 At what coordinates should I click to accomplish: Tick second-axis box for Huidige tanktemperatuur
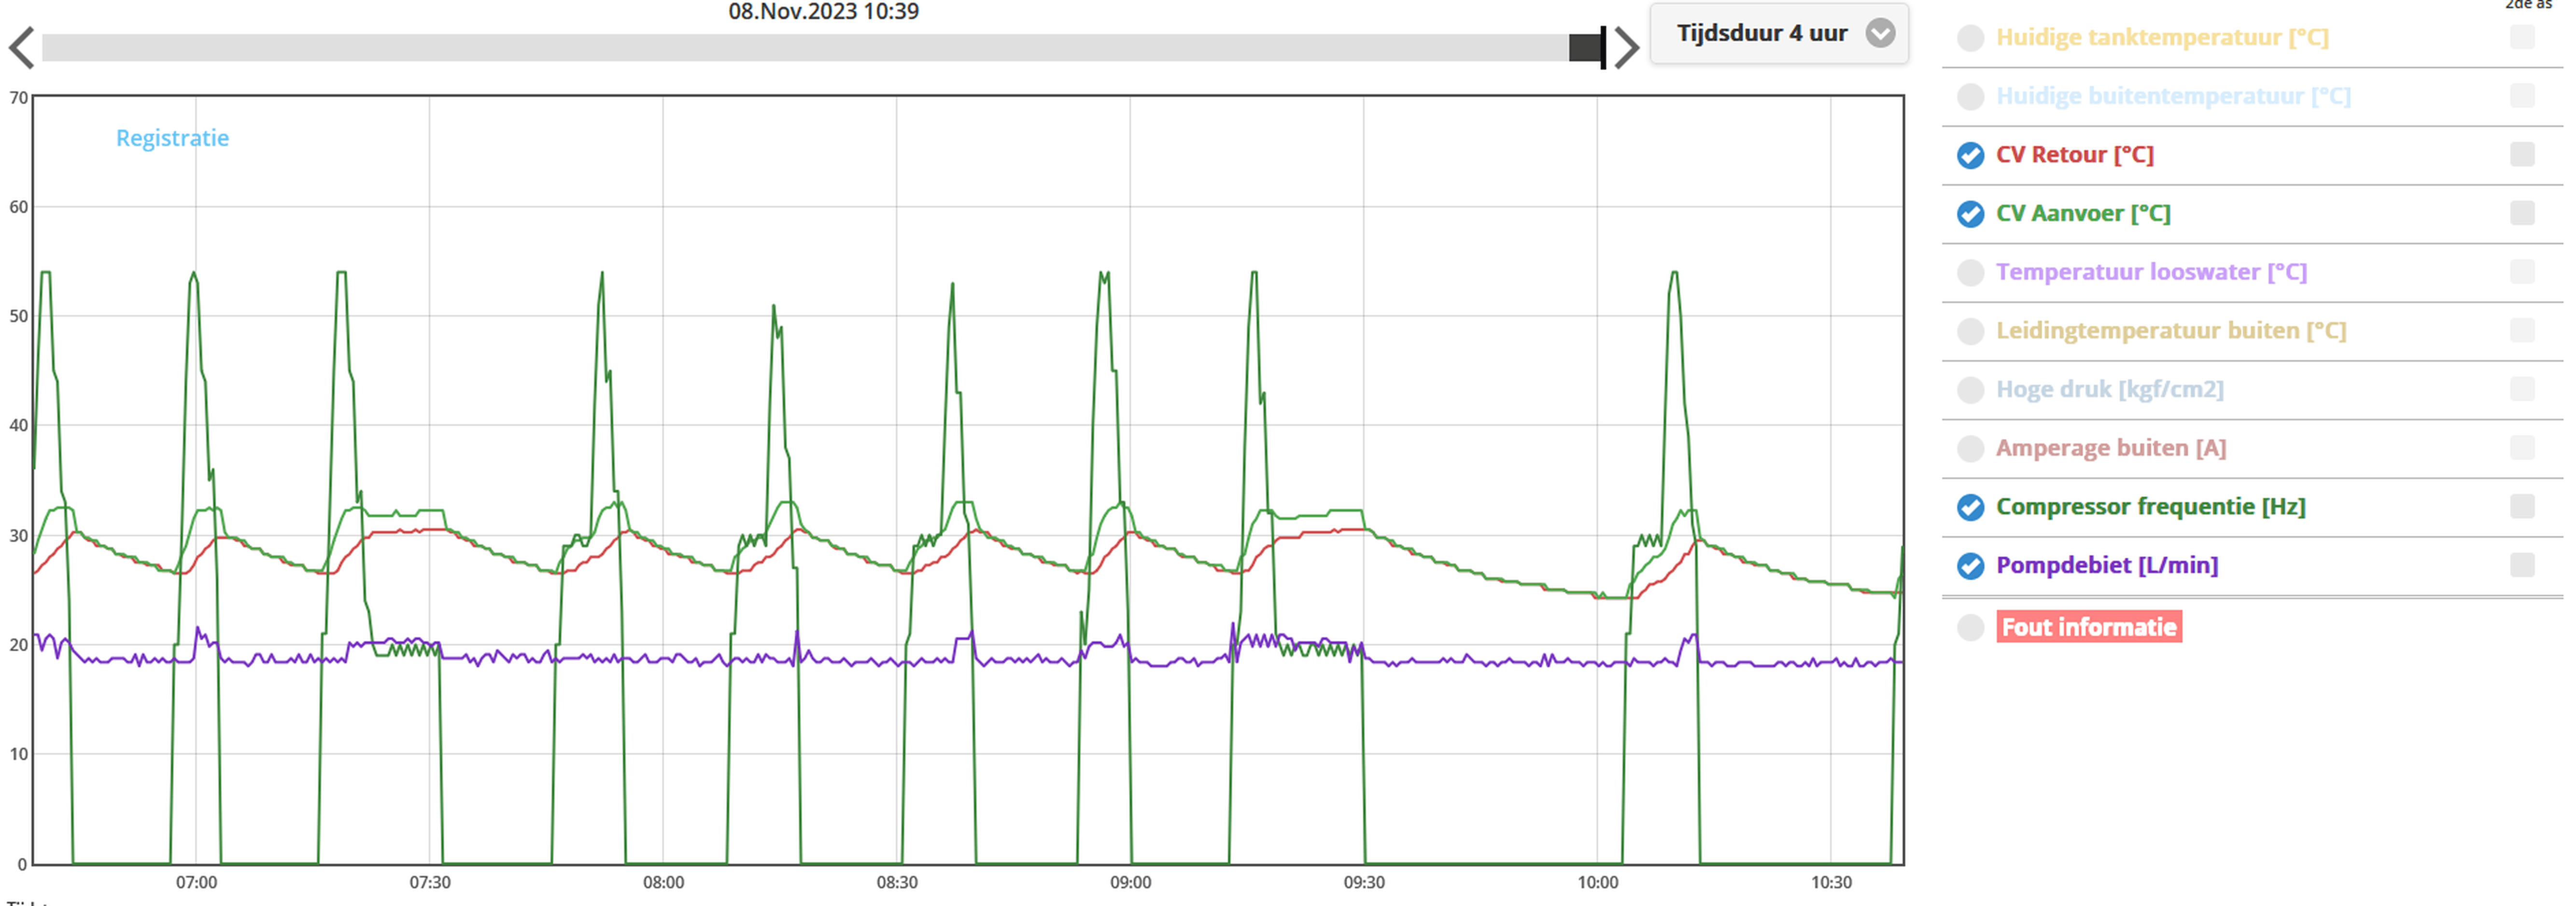(x=2522, y=37)
